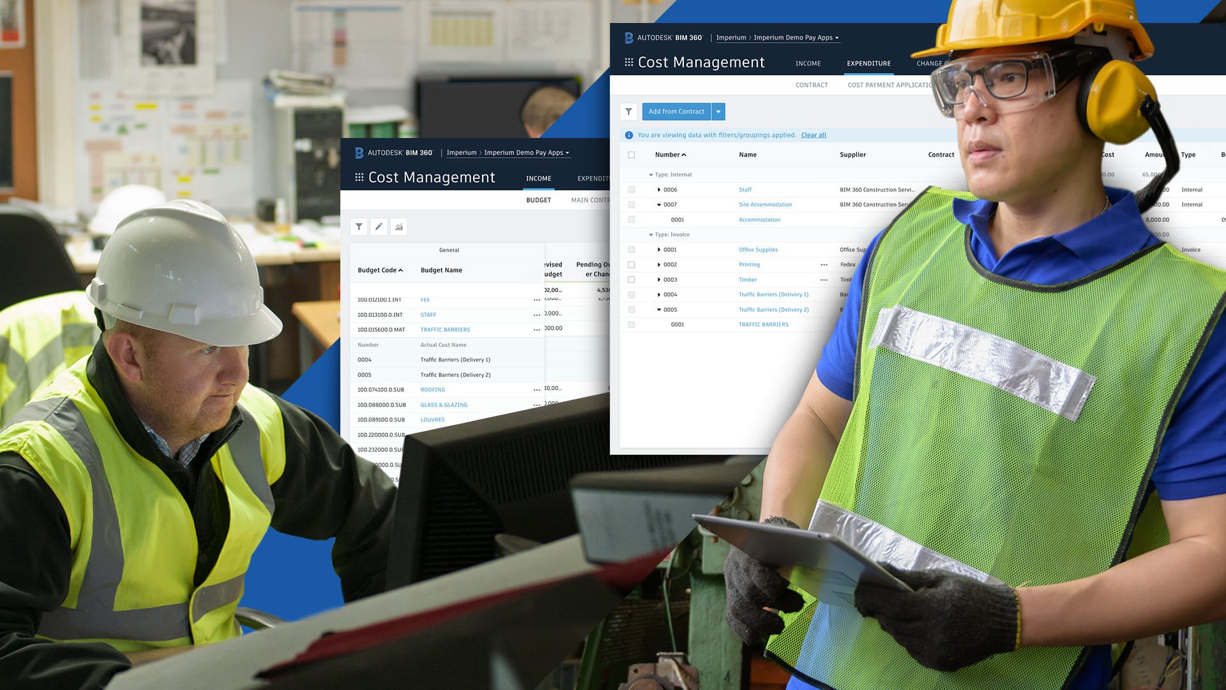The image size is (1226, 690).
Task: Click the blue info icon in filter banner
Action: point(629,135)
